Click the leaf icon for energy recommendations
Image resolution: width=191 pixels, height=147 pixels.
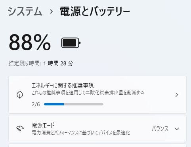(x=20, y=95)
